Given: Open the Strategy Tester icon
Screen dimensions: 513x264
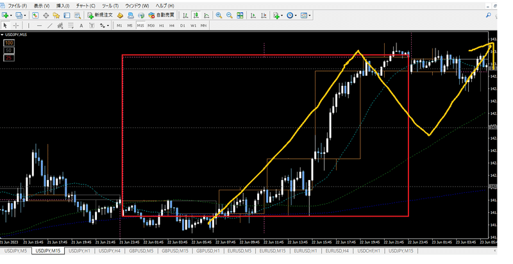Looking at the screenshot, I should 77,15.
